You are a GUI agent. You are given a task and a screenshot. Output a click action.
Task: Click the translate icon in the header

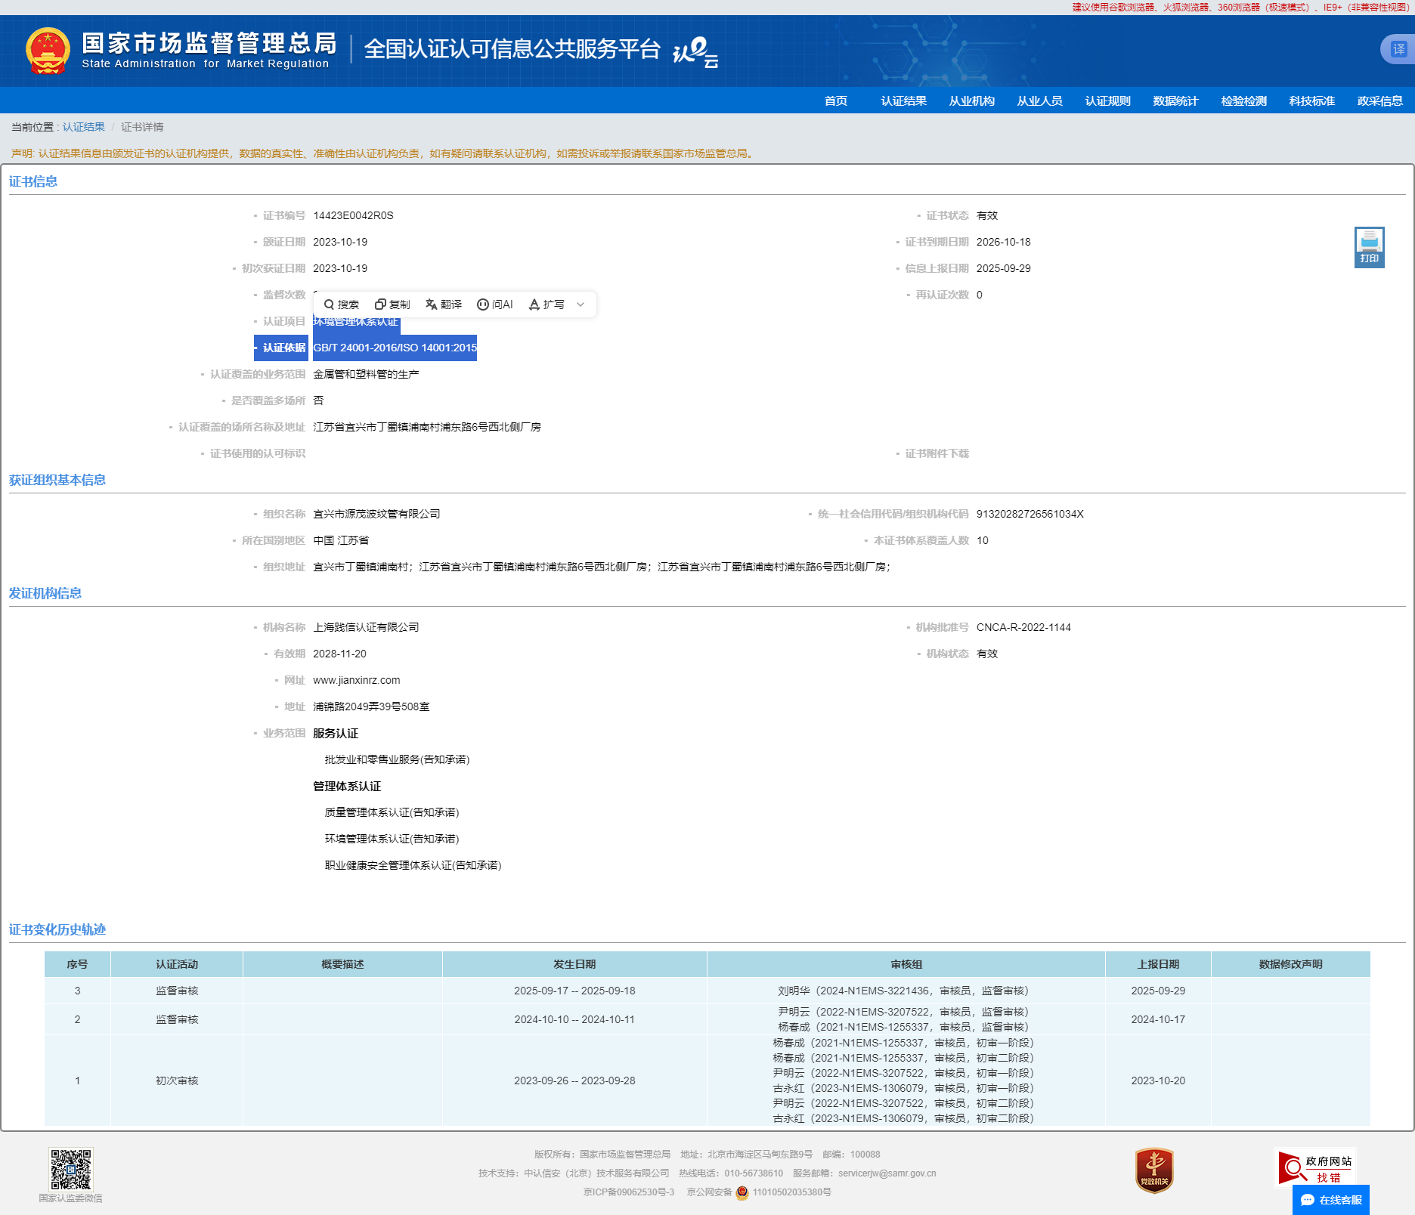[x=1398, y=50]
